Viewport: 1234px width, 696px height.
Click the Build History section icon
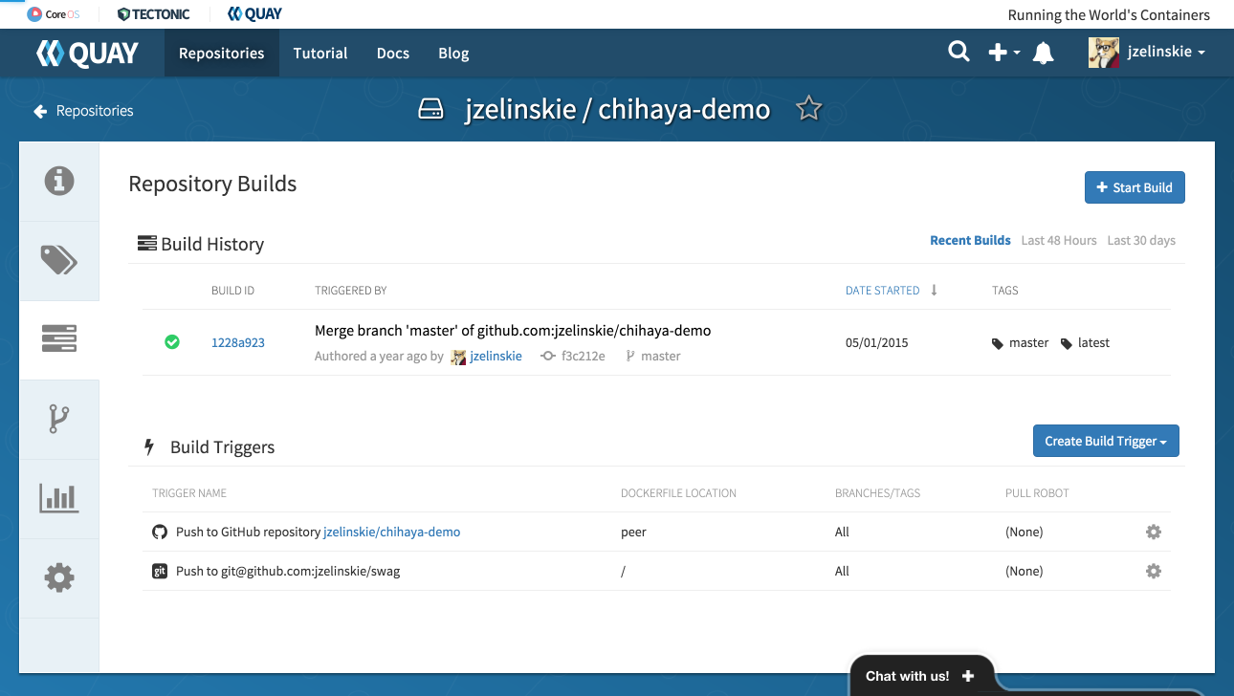pos(147,243)
